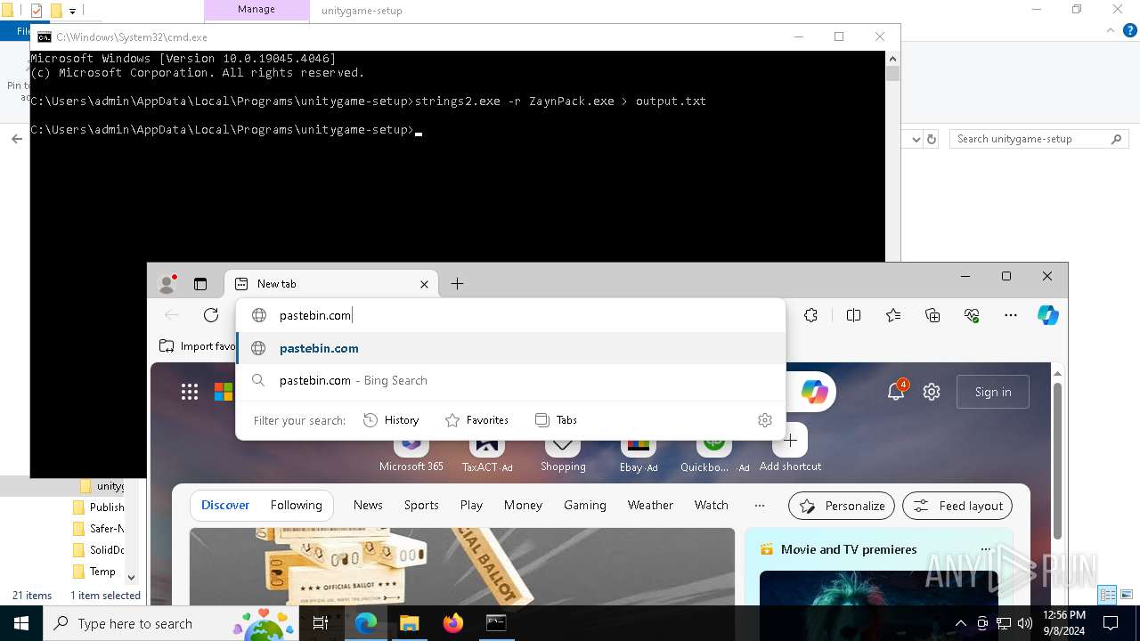Image resolution: width=1140 pixels, height=641 pixels.
Task: Open Edge favorites star icon
Action: pos(893,315)
